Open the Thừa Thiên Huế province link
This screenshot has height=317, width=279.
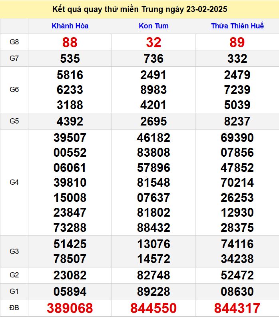point(237,26)
